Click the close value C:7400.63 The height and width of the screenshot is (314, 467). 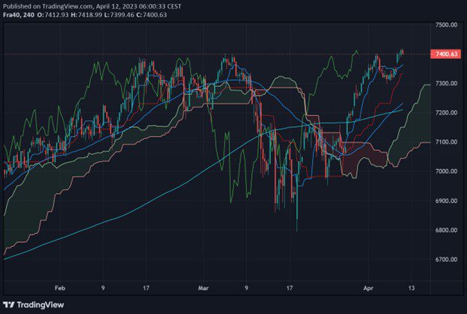pos(151,15)
